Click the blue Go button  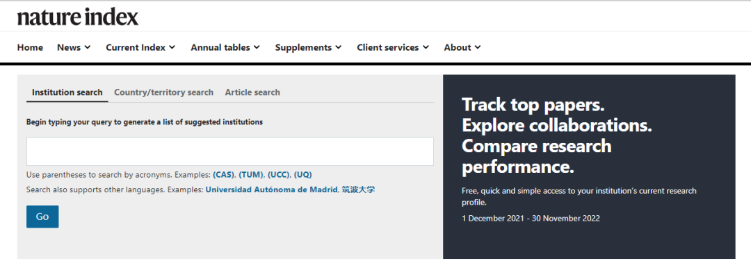click(42, 217)
